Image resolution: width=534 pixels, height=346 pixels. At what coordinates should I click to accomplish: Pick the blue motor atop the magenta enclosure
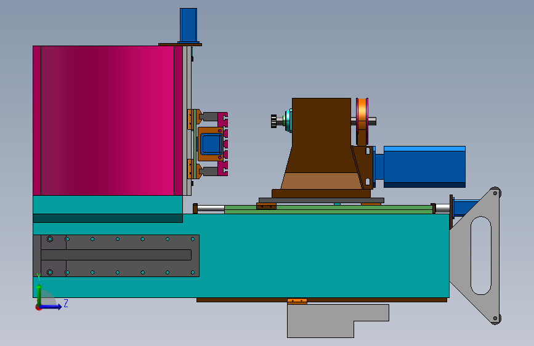click(x=188, y=25)
